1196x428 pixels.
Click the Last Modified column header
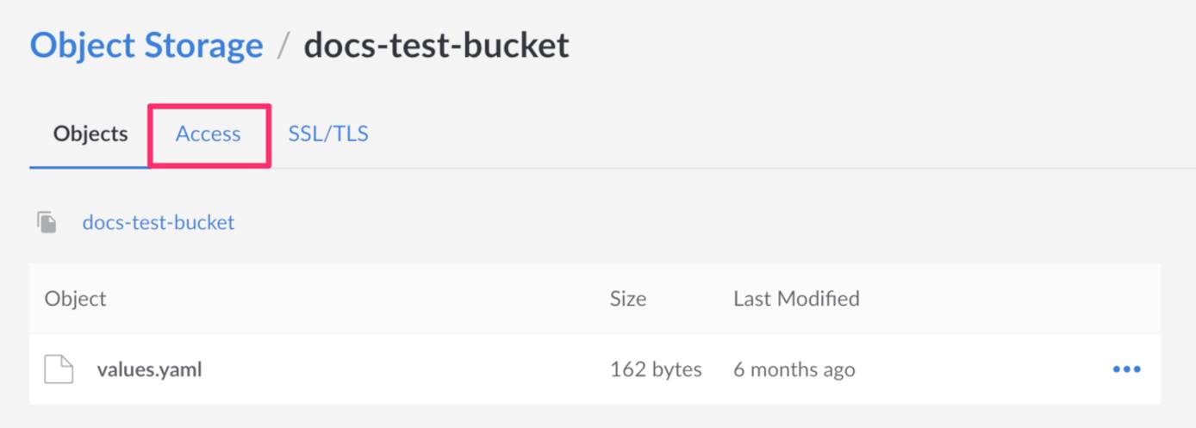click(796, 299)
